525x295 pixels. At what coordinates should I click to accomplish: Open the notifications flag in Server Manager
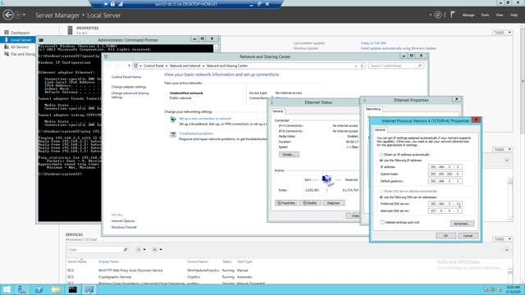point(452,15)
